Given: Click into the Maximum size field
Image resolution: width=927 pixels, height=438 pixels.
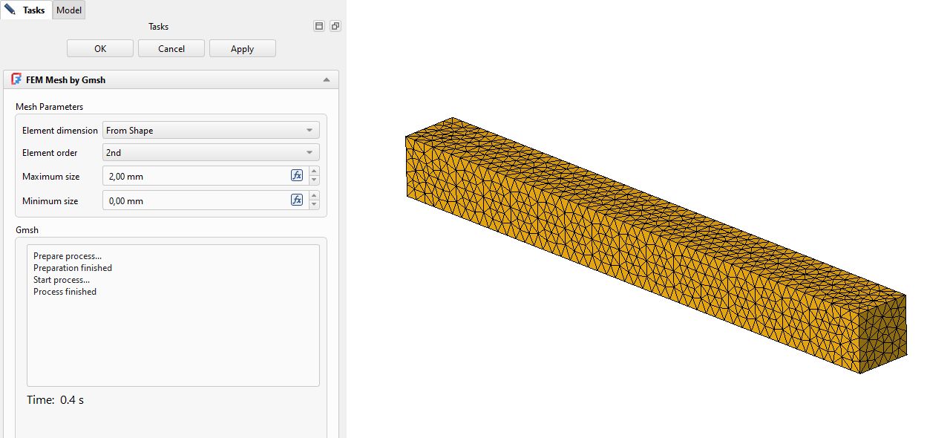Looking at the screenshot, I should coord(195,176).
